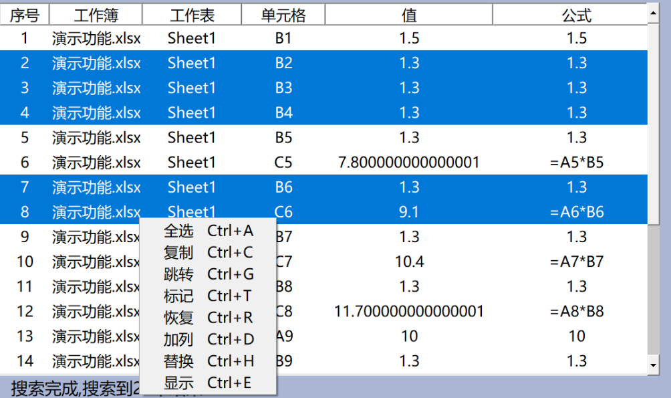Choose 标记 Ctrl+T menu option
This screenshot has width=671, height=398.
click(x=208, y=296)
